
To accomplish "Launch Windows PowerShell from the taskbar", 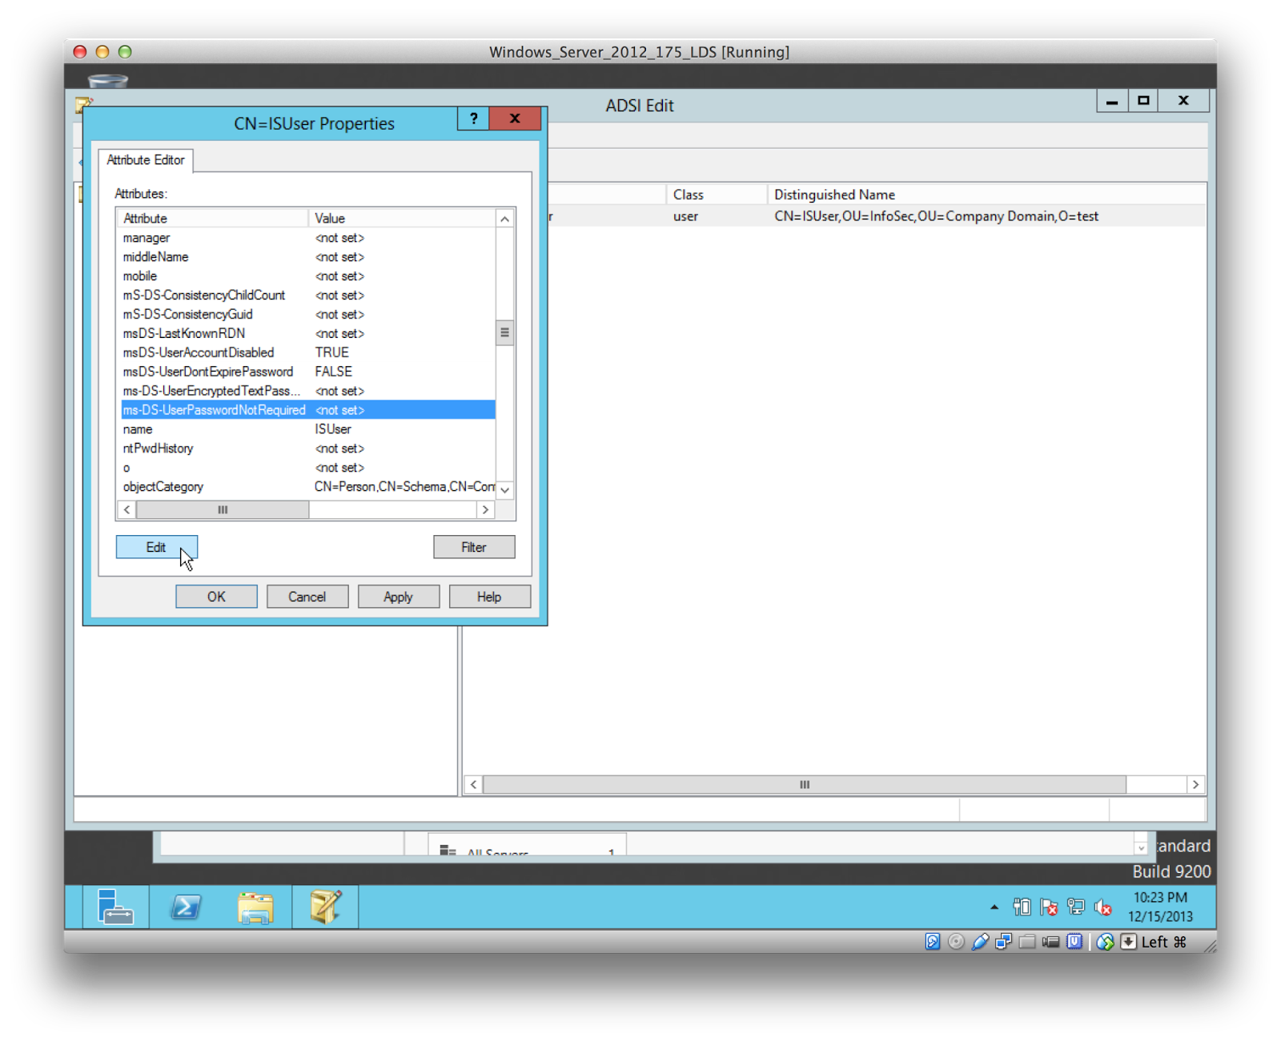I will coord(186,907).
